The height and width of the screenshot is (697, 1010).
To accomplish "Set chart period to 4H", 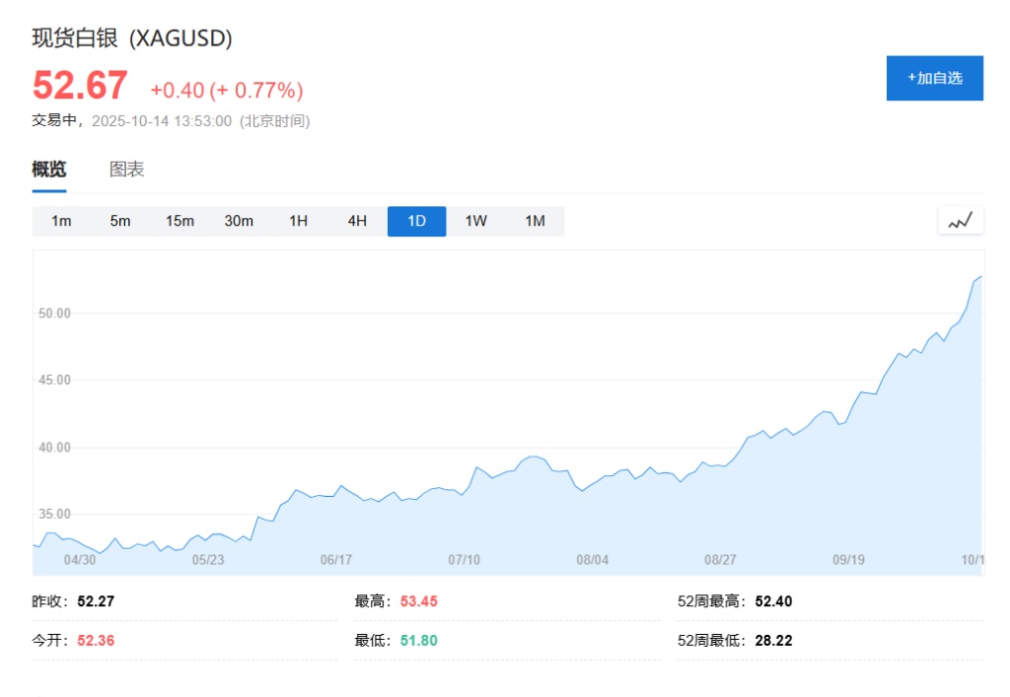I will 357,221.
